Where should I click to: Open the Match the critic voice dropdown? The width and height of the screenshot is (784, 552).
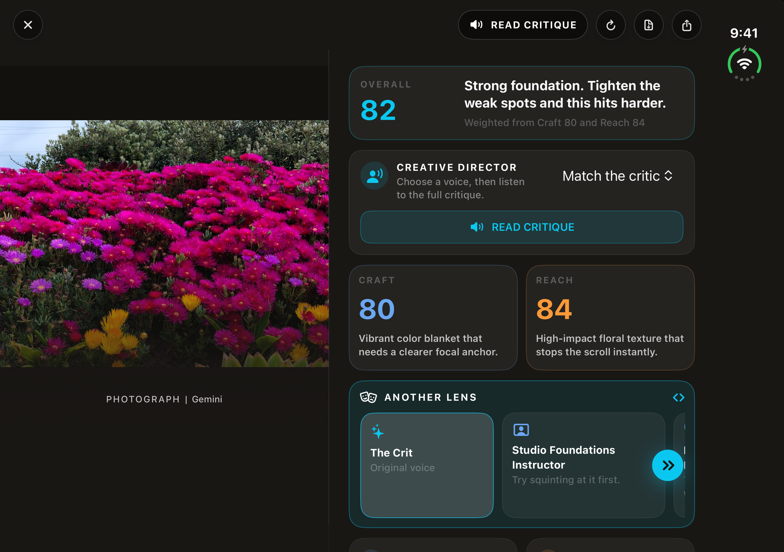point(617,176)
